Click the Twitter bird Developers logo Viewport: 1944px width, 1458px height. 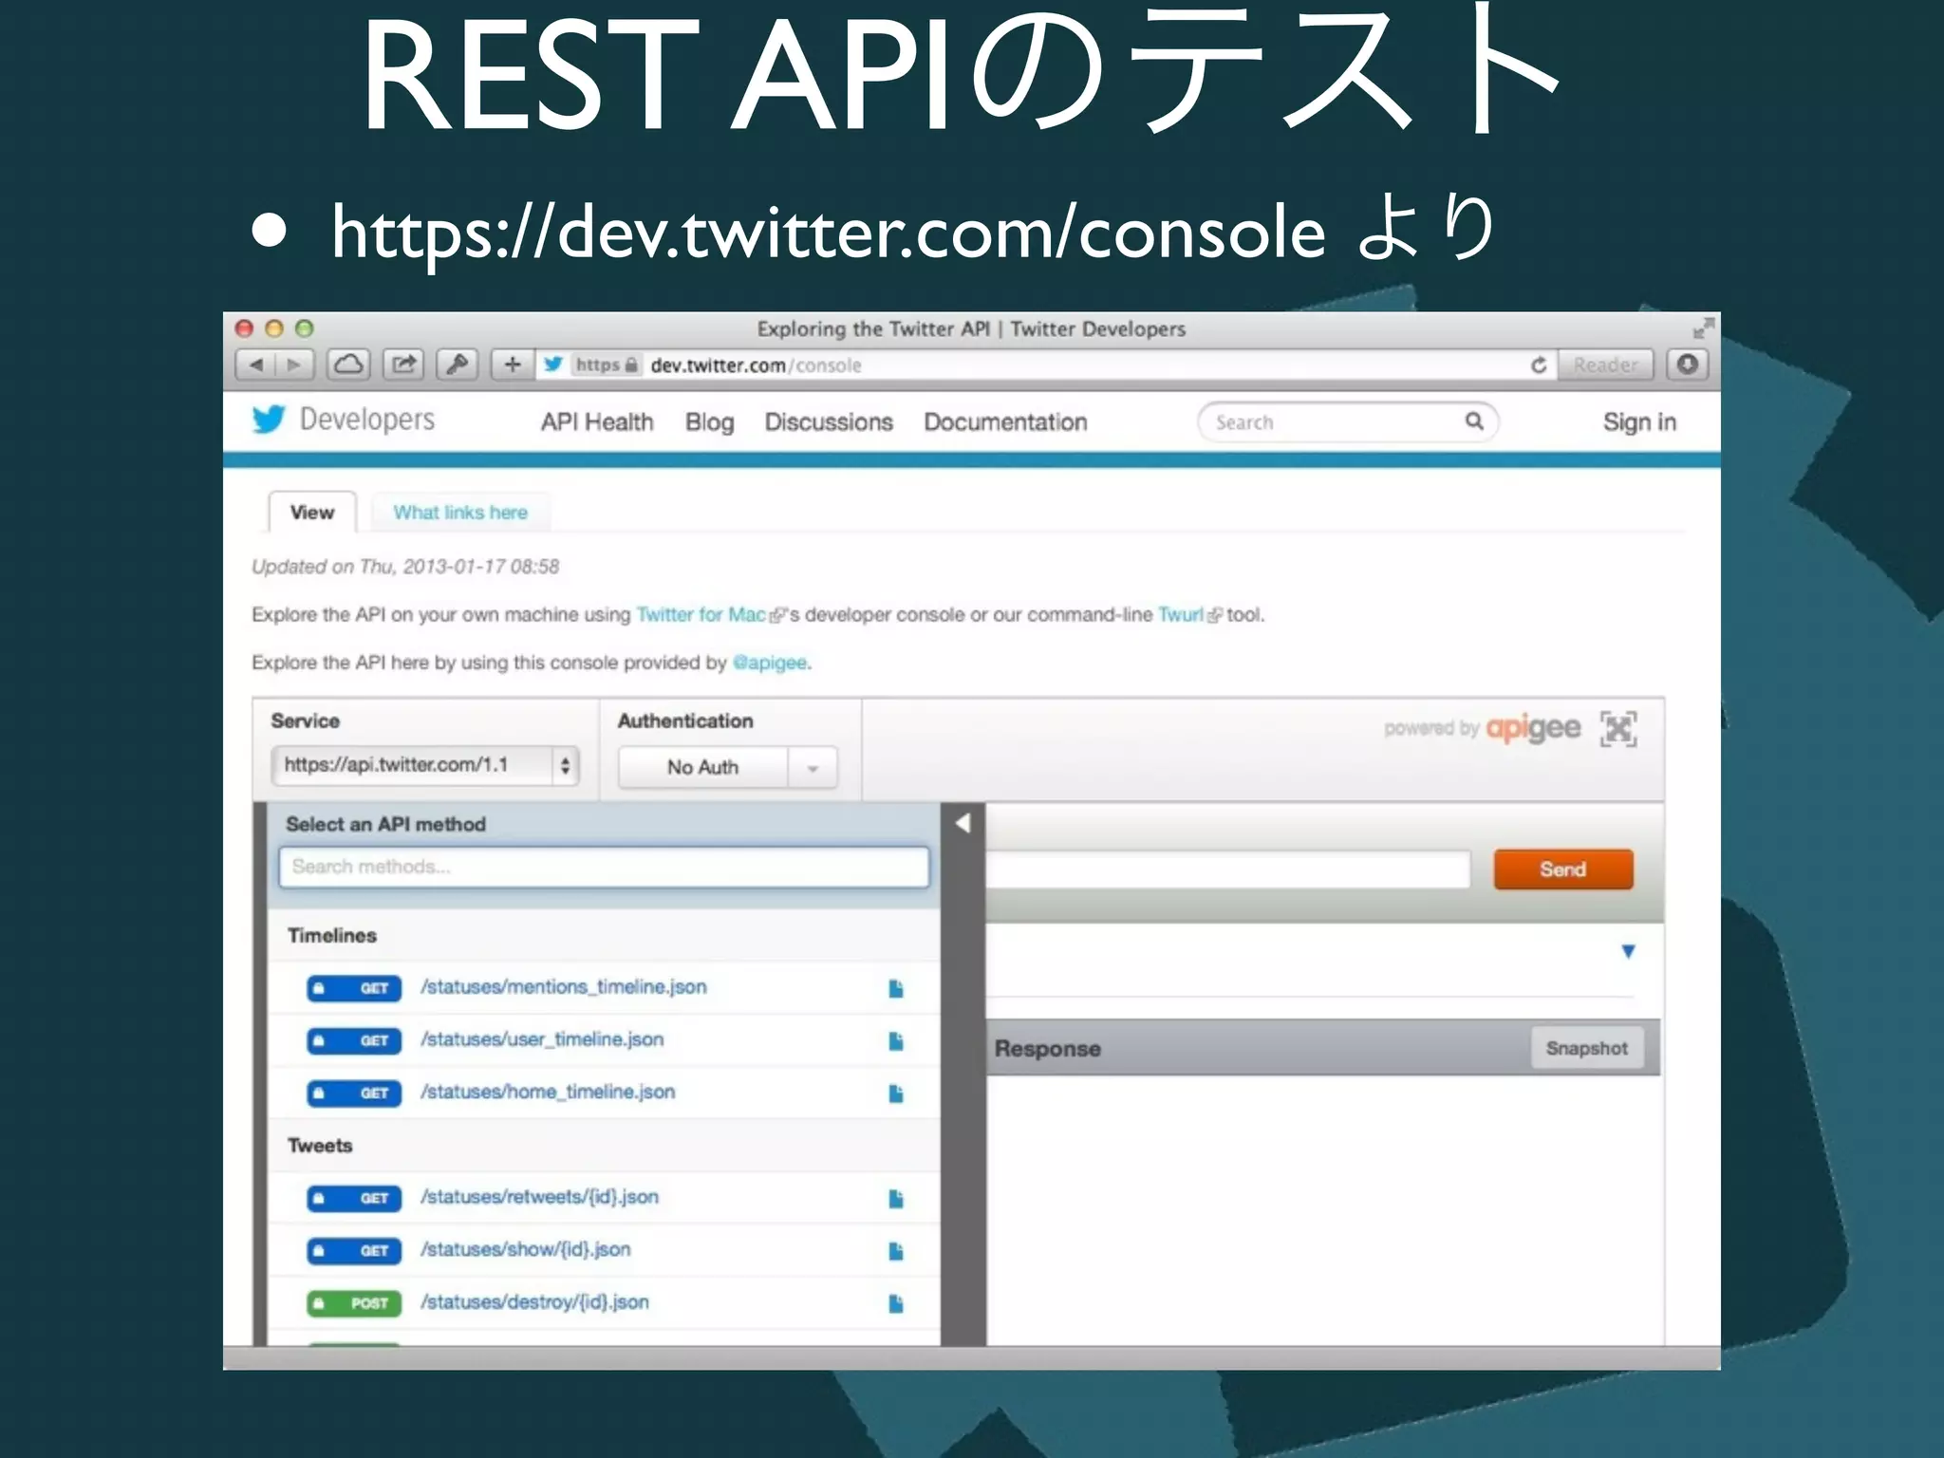(x=269, y=420)
